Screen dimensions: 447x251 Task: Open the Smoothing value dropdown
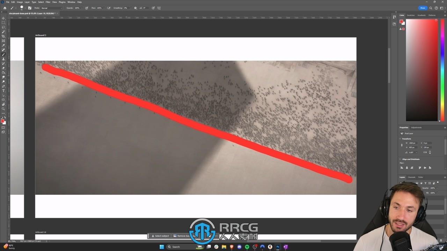131,8
